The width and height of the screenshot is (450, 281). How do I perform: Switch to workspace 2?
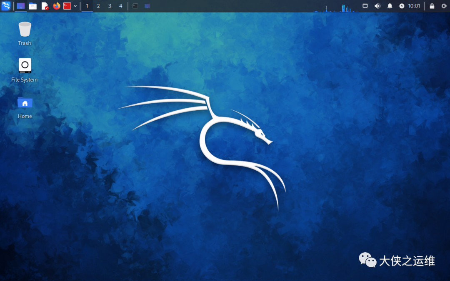[98, 6]
